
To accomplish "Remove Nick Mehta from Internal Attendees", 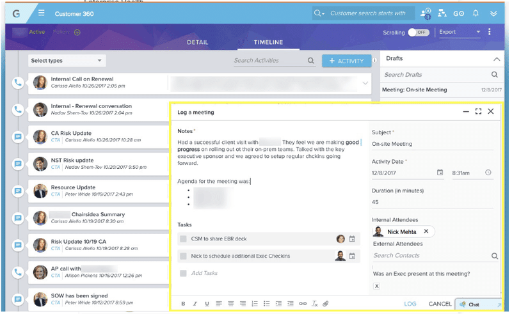I will point(426,231).
